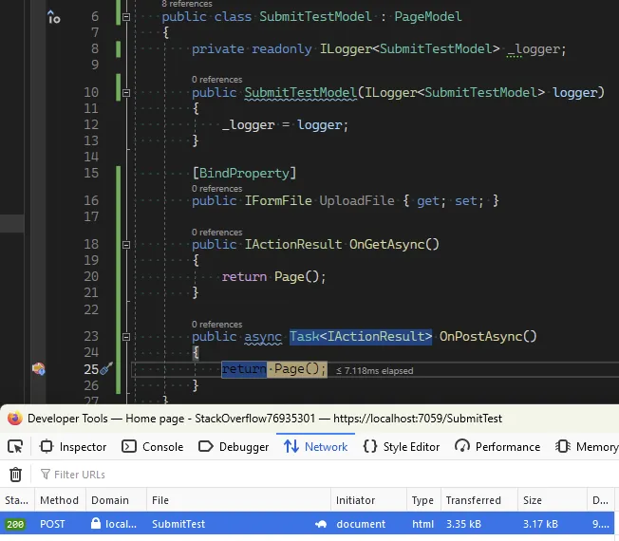This screenshot has height=541, width=619.
Task: Click '0 references' CodeLens above SubmitTestModel constructor
Action: (217, 80)
